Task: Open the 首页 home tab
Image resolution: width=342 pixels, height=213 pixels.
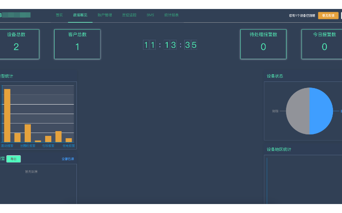Action: click(59, 15)
